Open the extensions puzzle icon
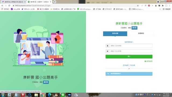The width and height of the screenshot is (172, 97). (x=163, y=6)
